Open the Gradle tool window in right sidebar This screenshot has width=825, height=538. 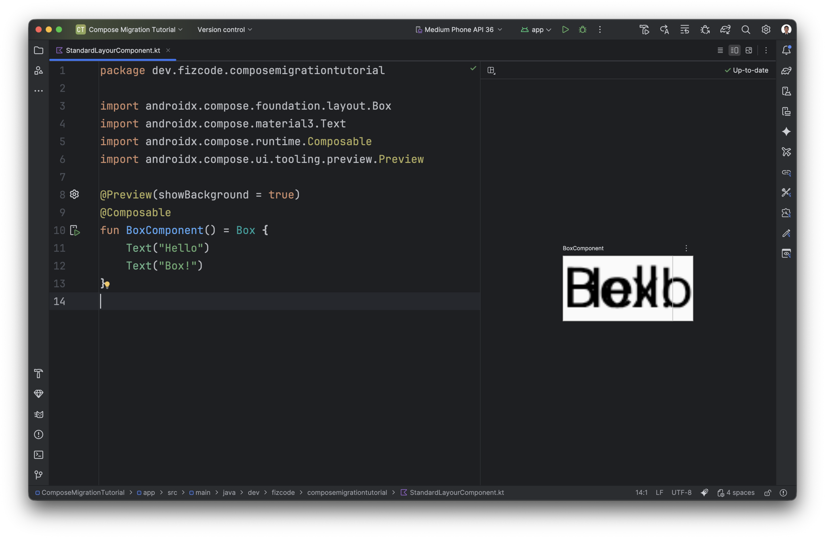(x=786, y=71)
